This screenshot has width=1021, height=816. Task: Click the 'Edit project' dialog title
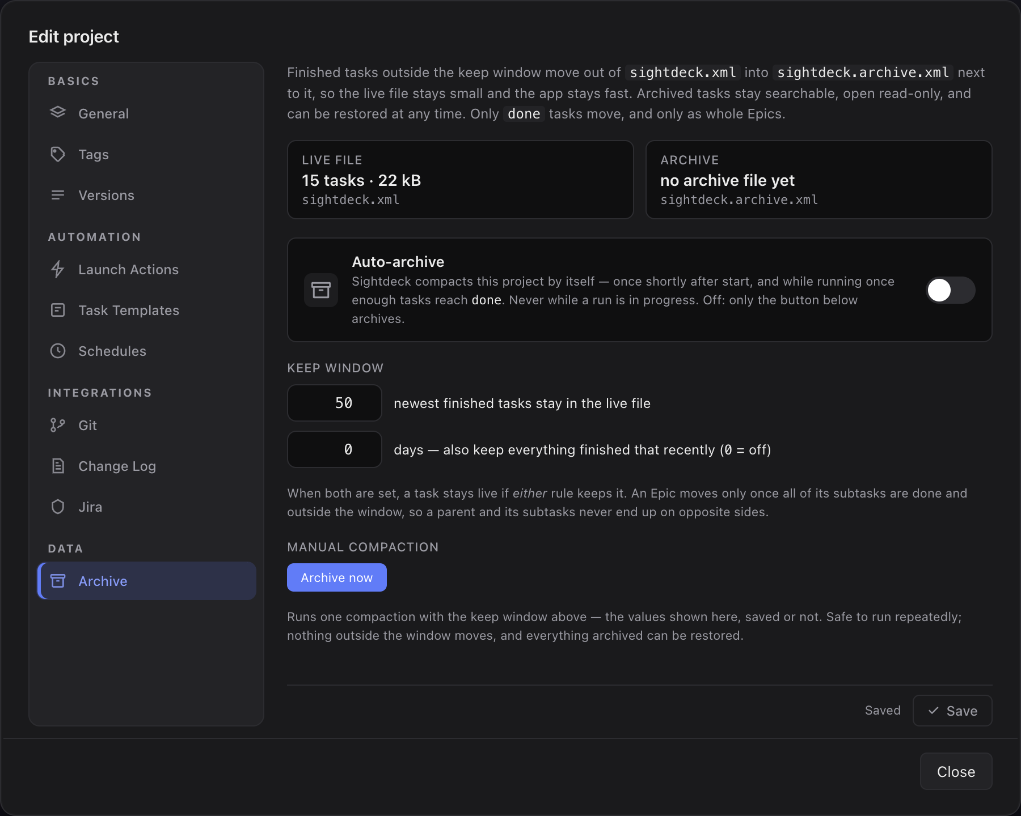(74, 37)
